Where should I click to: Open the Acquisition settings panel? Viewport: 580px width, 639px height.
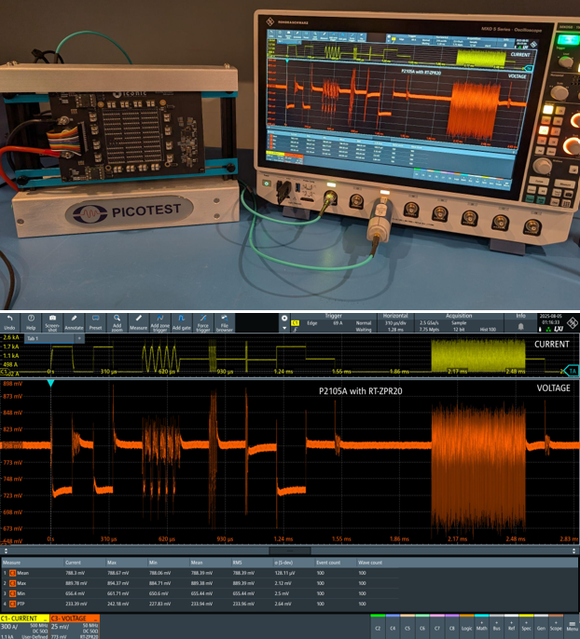(459, 322)
